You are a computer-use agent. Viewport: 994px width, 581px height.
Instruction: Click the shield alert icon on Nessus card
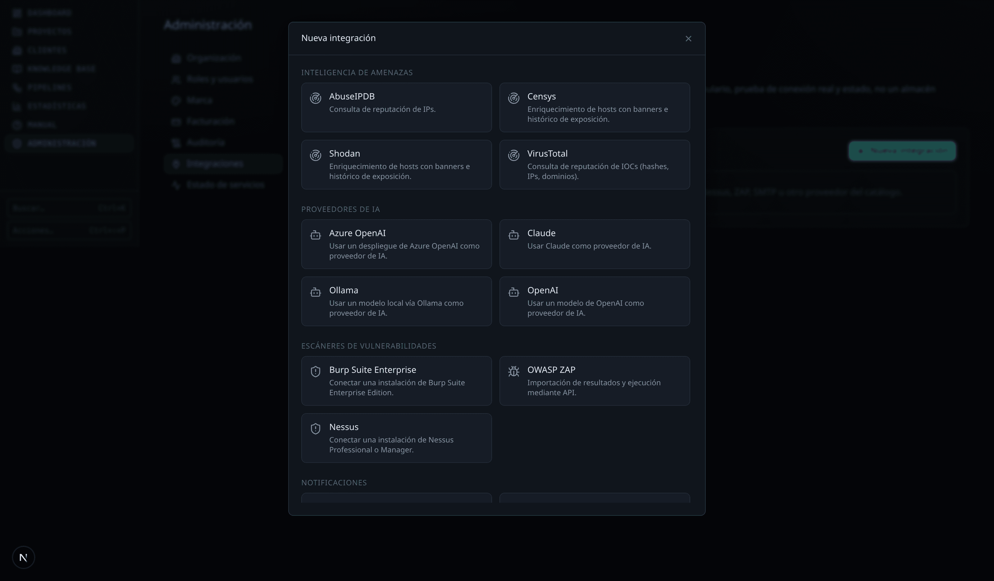point(315,429)
